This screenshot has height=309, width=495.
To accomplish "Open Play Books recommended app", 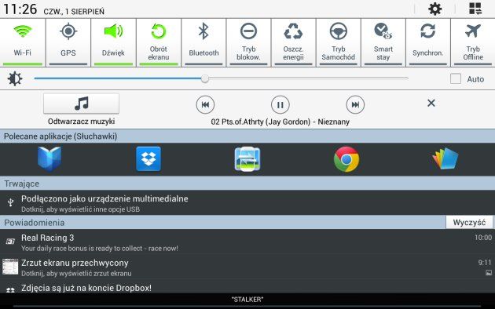I will [49, 159].
